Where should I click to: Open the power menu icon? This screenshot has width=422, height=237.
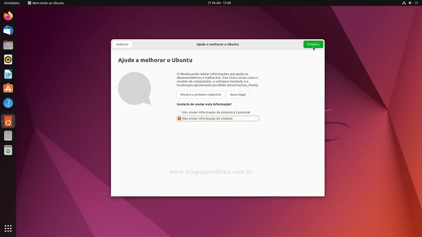point(416,3)
